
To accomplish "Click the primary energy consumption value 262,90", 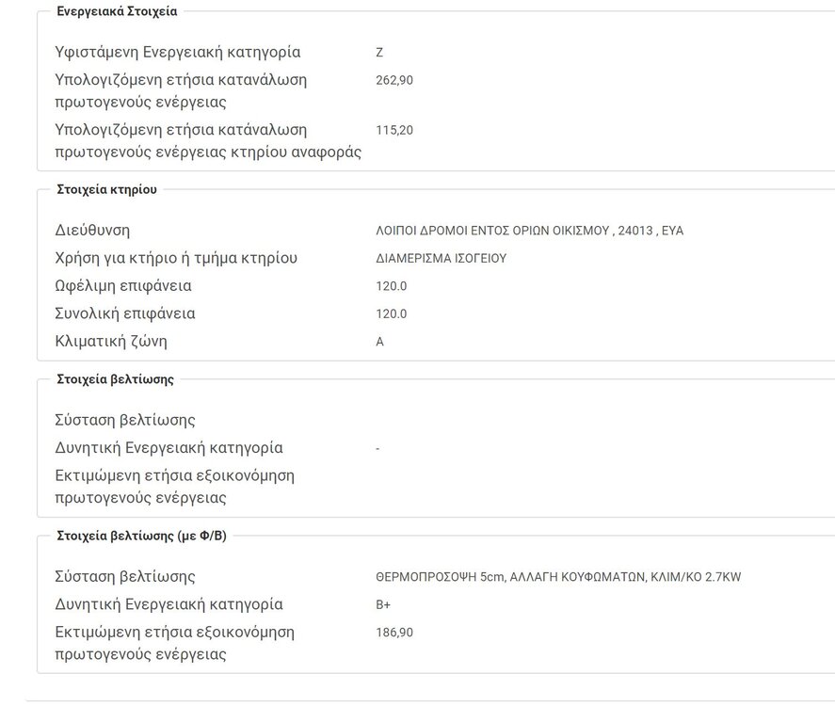I will coord(394,80).
